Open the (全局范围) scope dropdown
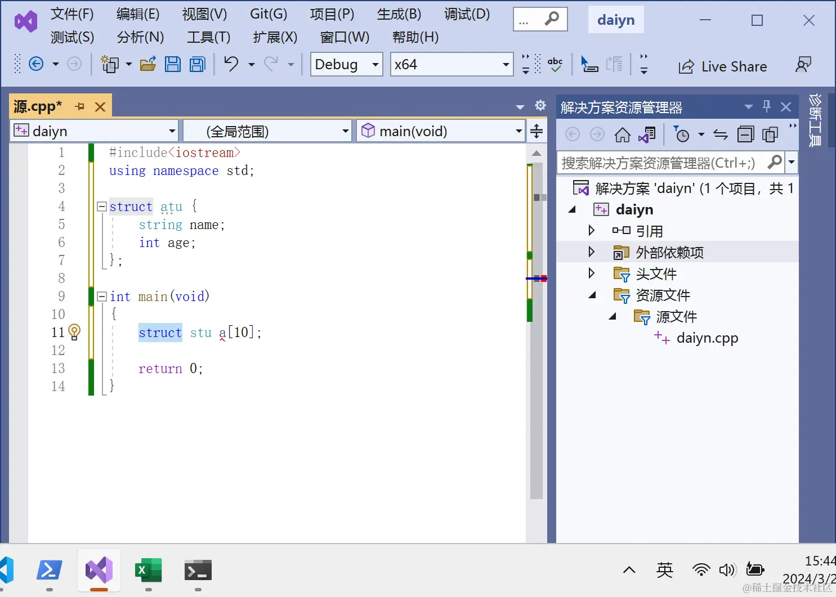The height and width of the screenshot is (597, 836). (267, 131)
